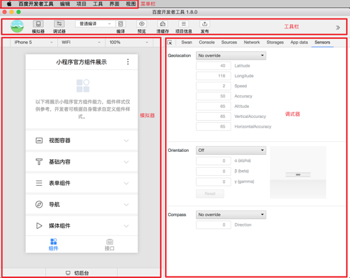The width and height of the screenshot is (350, 278).
Task: Click the compile (编译) icon
Action: [x=121, y=24]
